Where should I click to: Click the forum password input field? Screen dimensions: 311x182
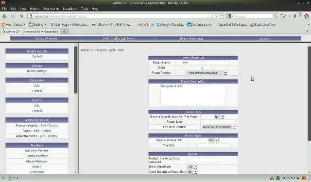pyautogui.click(x=203, y=160)
